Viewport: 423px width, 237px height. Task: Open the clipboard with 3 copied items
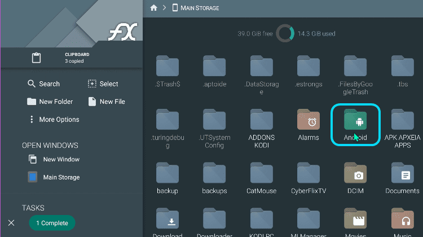click(72, 58)
